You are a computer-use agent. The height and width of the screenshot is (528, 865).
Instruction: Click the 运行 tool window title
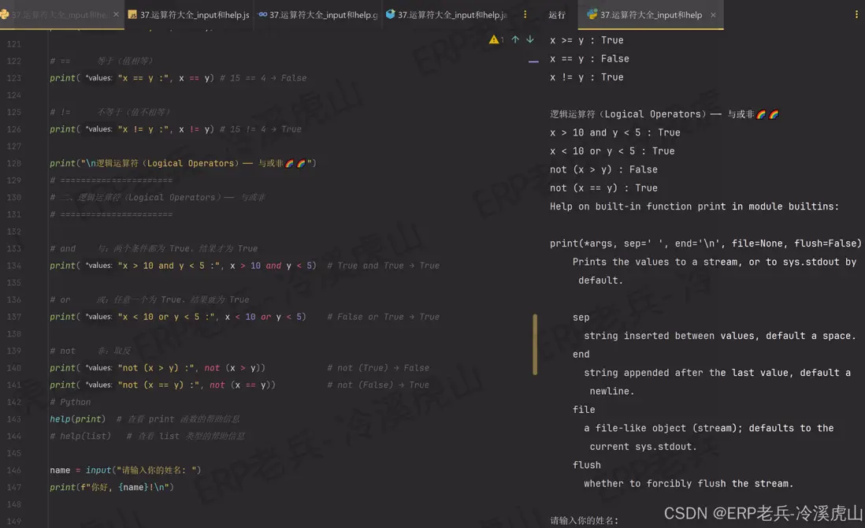coord(557,15)
